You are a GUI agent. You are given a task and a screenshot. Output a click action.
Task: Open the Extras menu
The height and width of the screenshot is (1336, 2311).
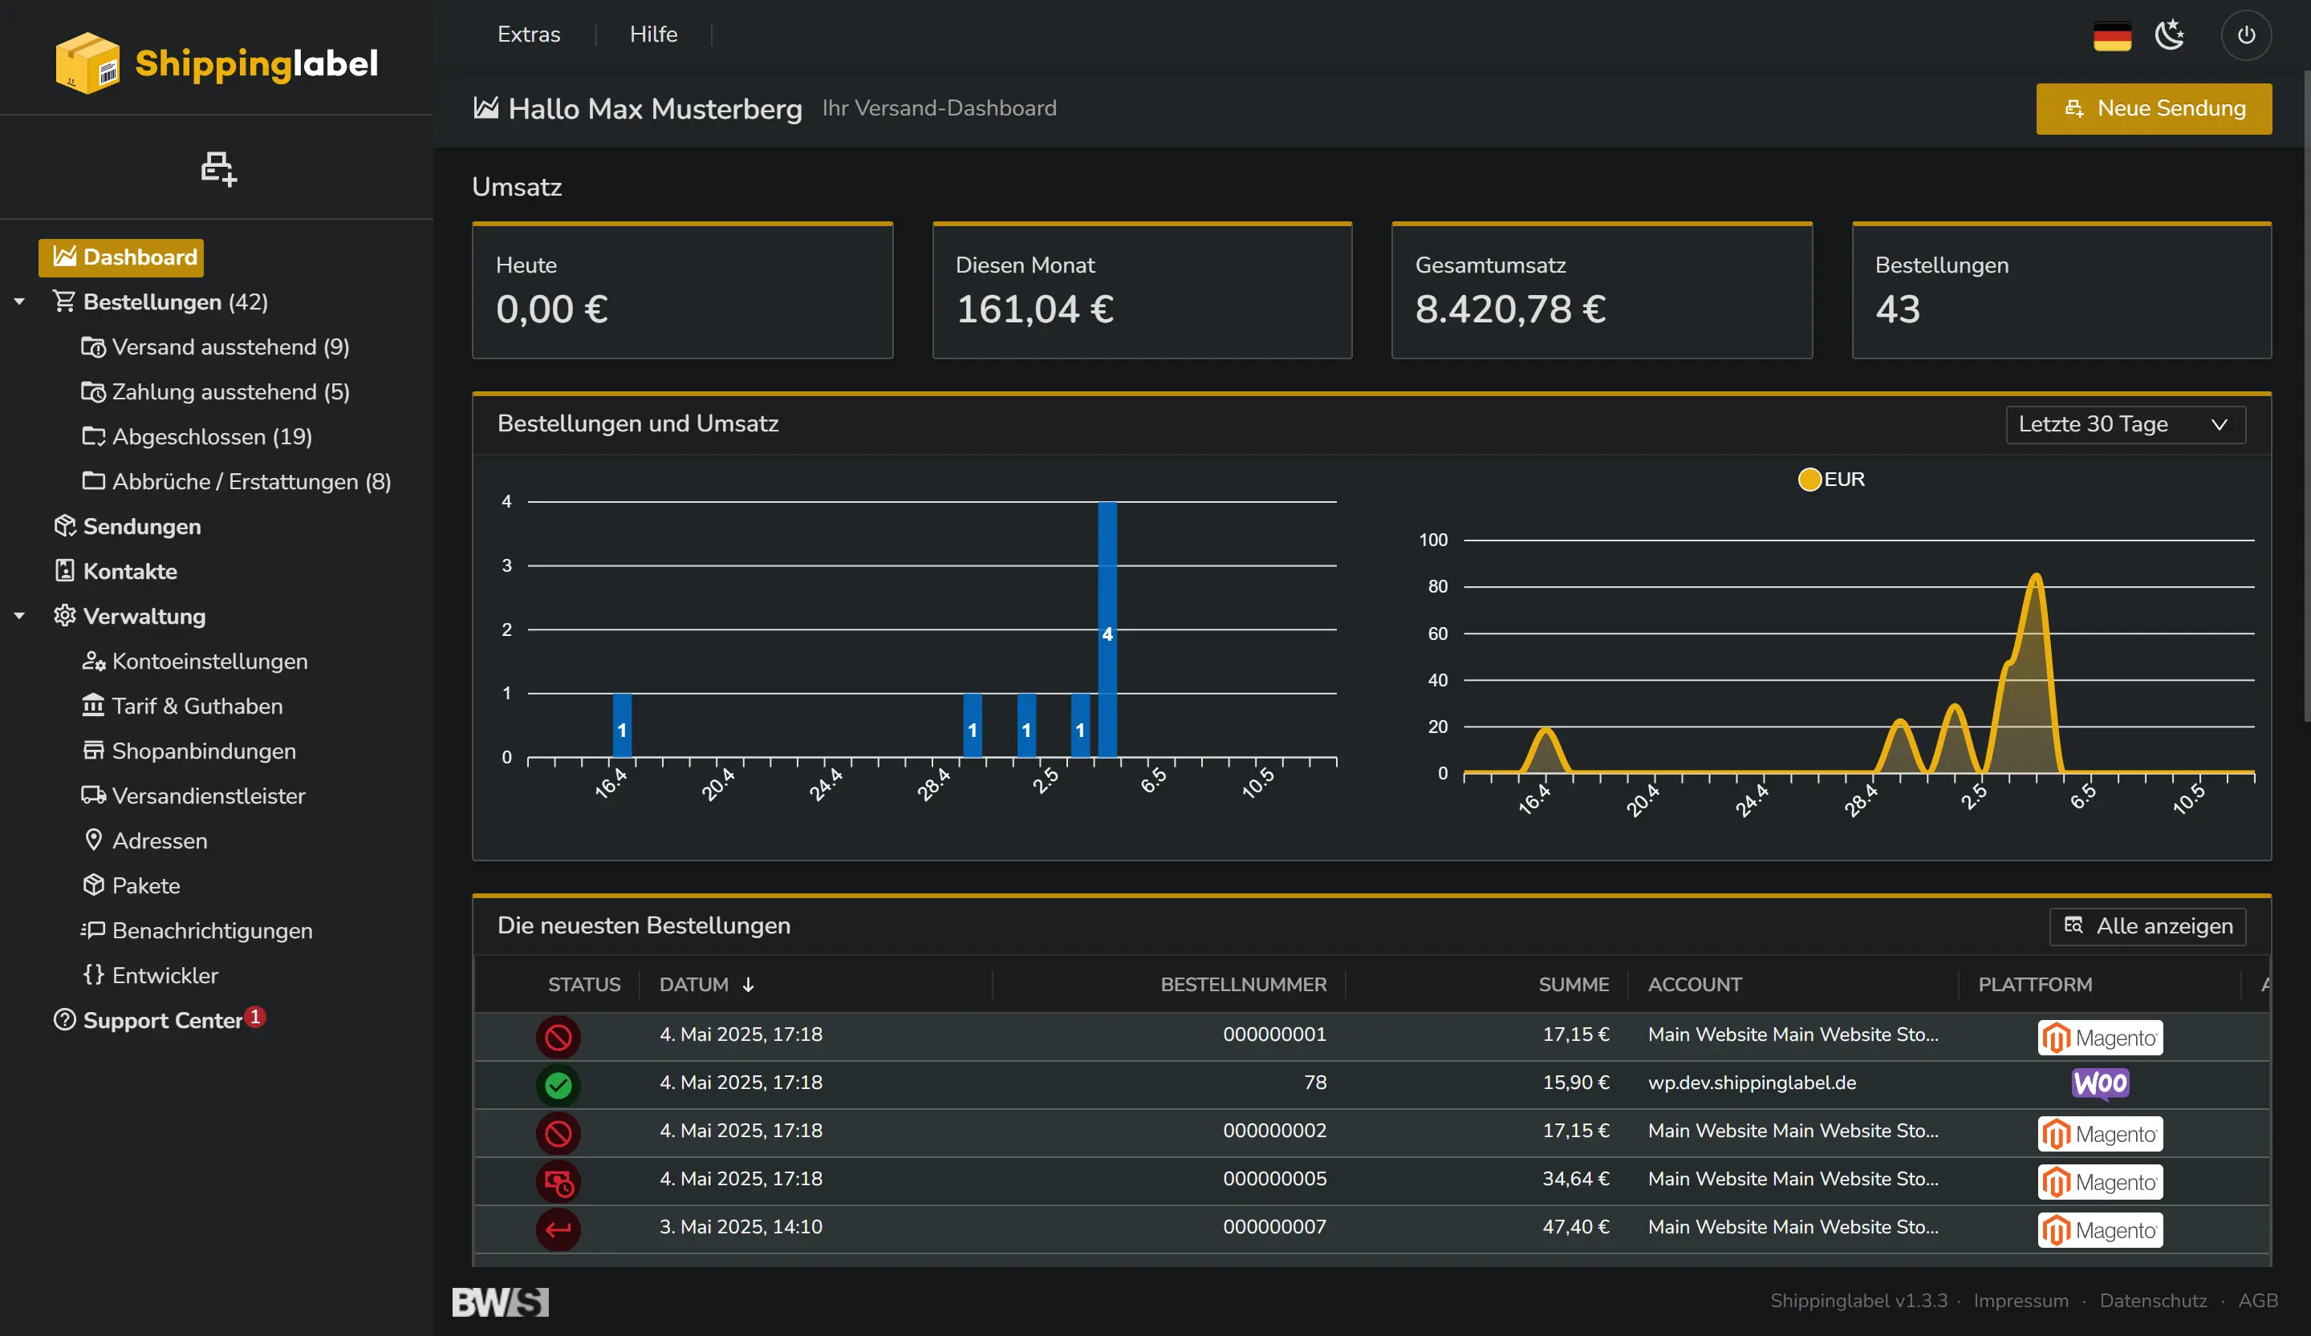(529, 34)
